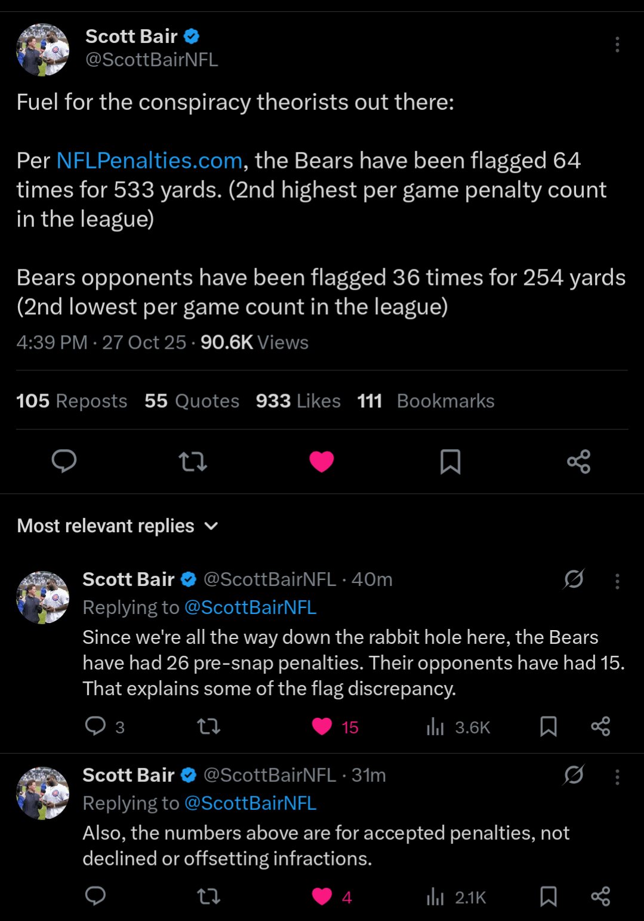Open @ScottBairNFL mention in the 40m reply
The height and width of the screenshot is (921, 644).
click(x=250, y=607)
